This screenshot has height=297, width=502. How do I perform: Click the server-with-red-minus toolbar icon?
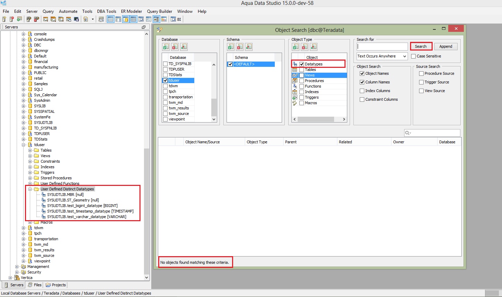coord(12,19)
